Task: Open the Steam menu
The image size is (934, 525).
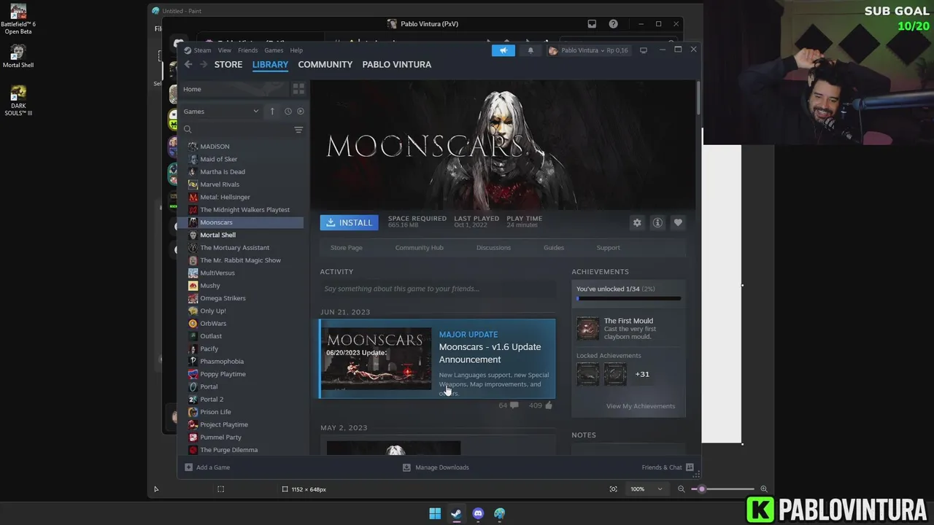Action: 202,50
